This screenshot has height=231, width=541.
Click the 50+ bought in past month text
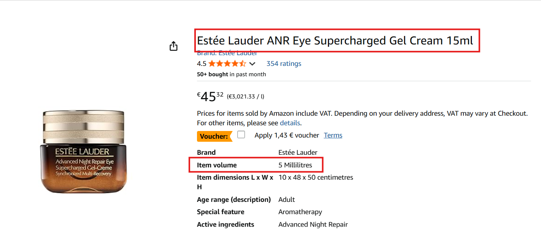[x=231, y=74]
